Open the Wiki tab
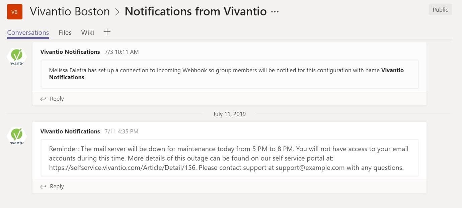462x208 pixels. point(87,32)
